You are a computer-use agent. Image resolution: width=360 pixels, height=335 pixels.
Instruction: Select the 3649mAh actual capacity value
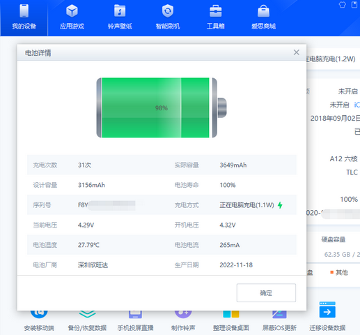[233, 165]
